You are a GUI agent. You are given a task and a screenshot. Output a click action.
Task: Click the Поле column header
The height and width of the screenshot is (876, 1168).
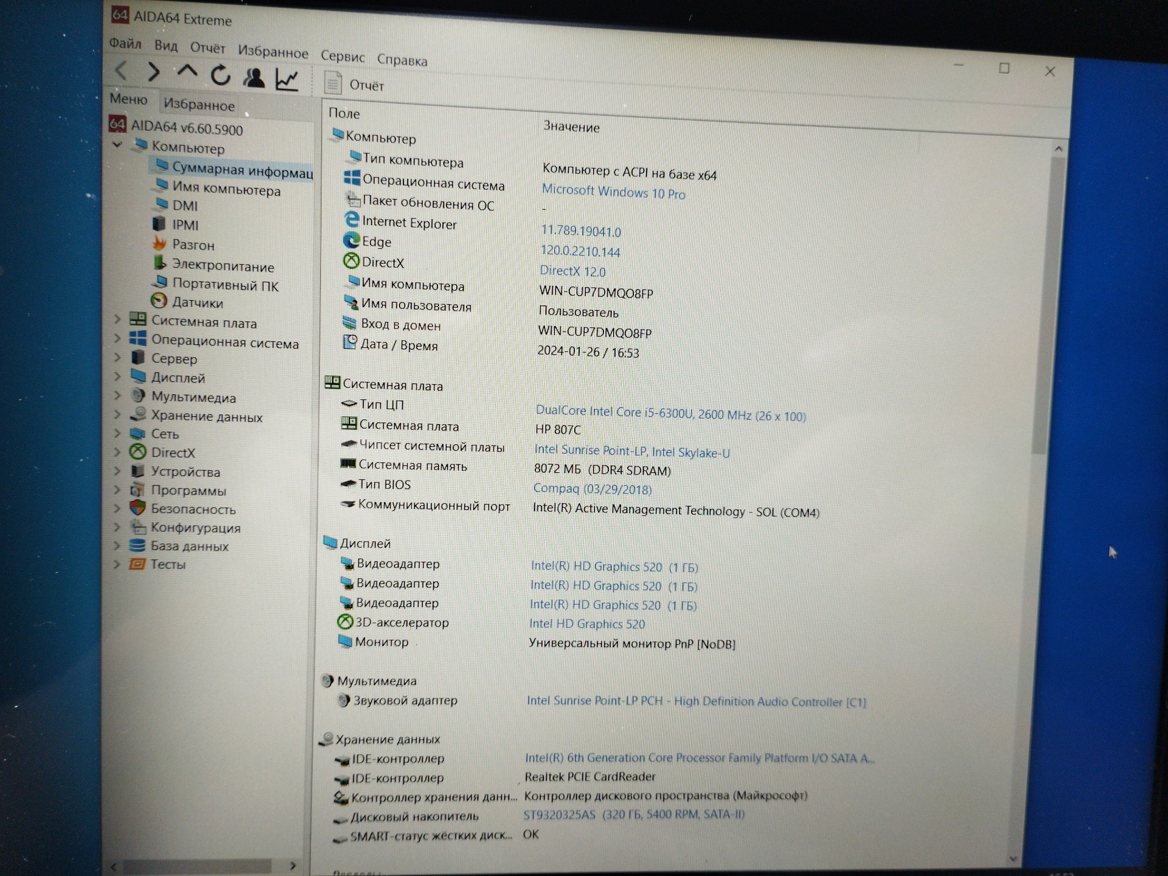[344, 113]
